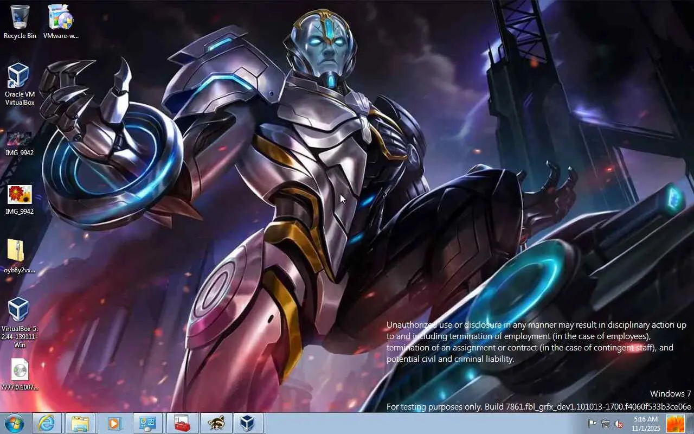694x434 pixels.
Task: Open the Windows Start menu orb
Action: [x=15, y=423]
